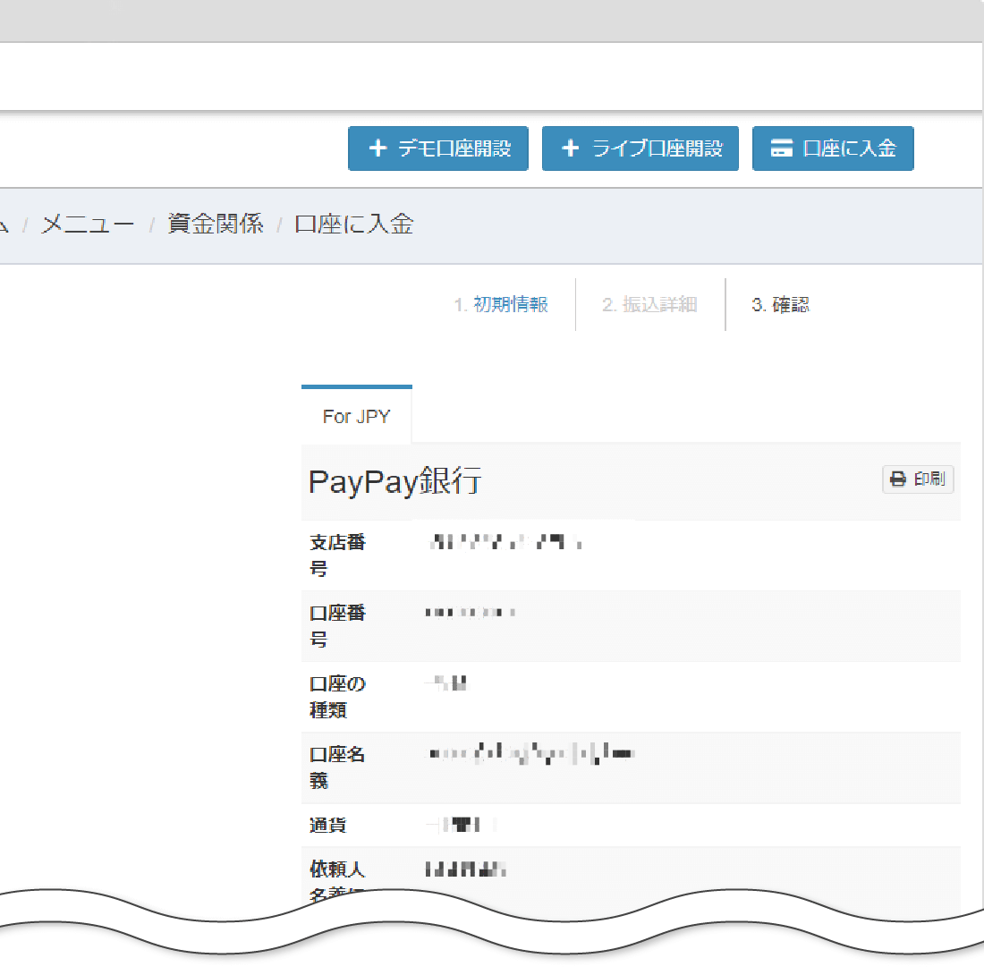Image resolution: width=984 pixels, height=975 pixels.
Task: Click the plus icon on ライブ口座開設
Action: pos(571,148)
